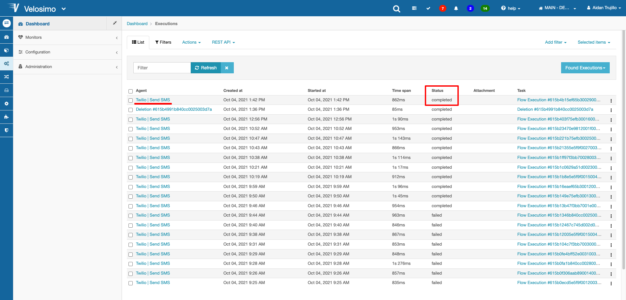Check the 10:21 AM Twilio row checkbox
The width and height of the screenshot is (626, 300).
130,168
